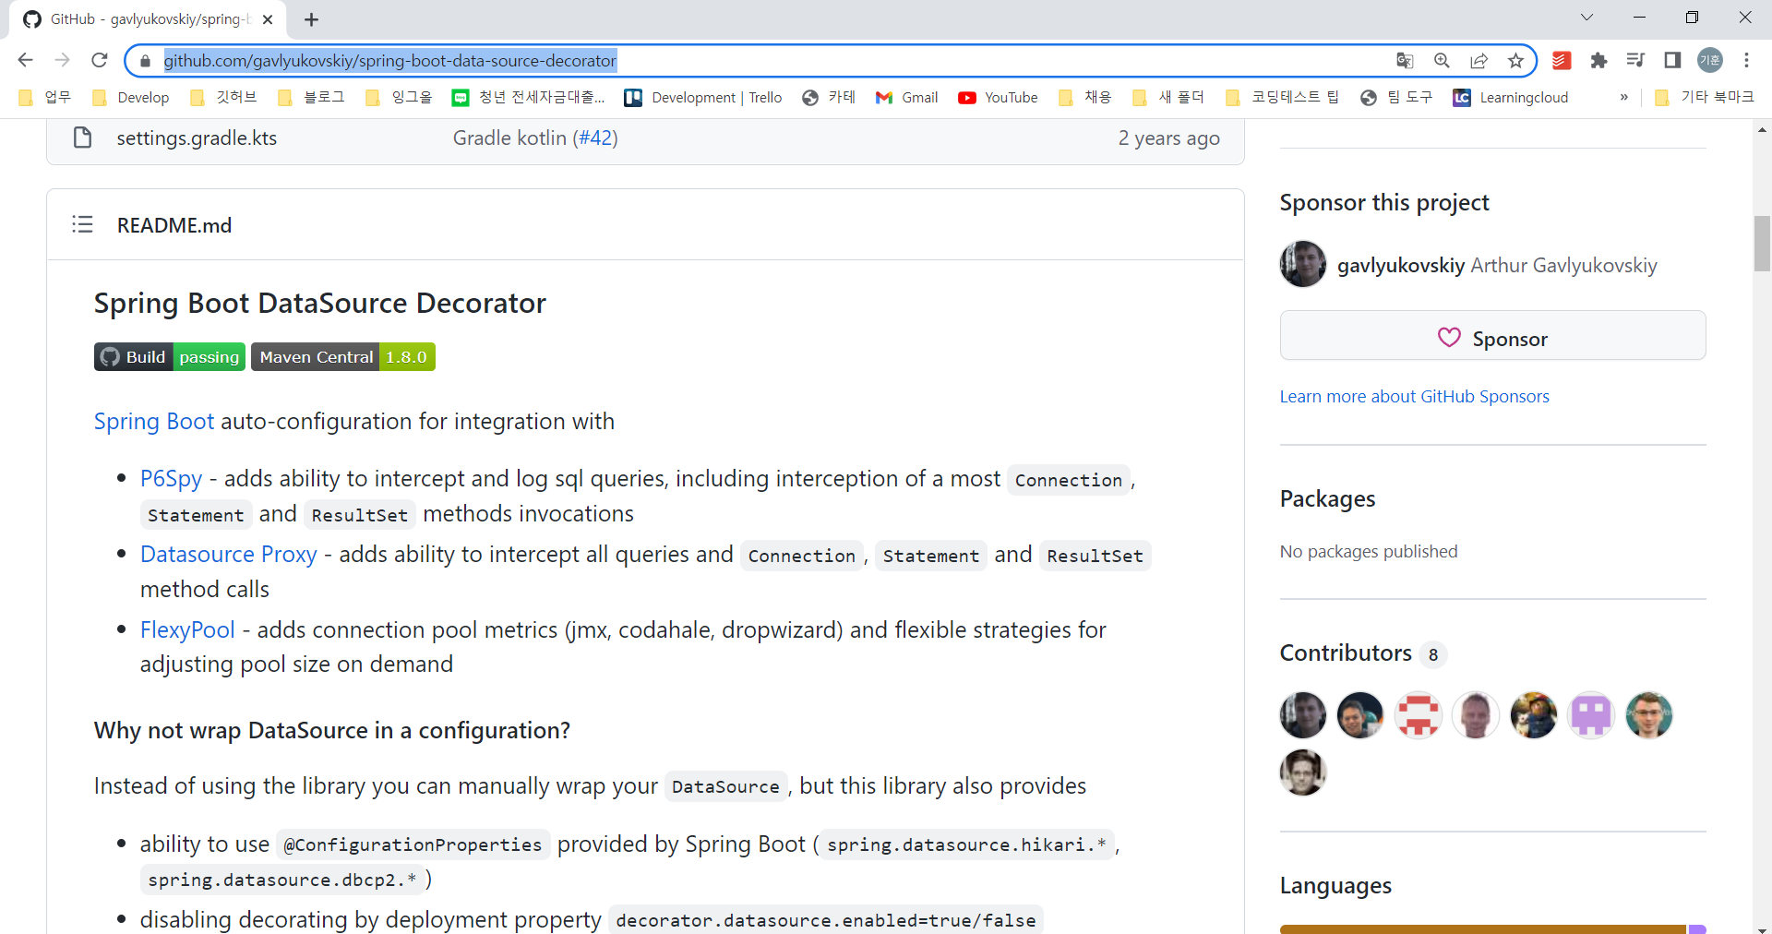Open the Development | Trello bookmark
Image resolution: width=1772 pixels, height=934 pixels.
click(703, 98)
